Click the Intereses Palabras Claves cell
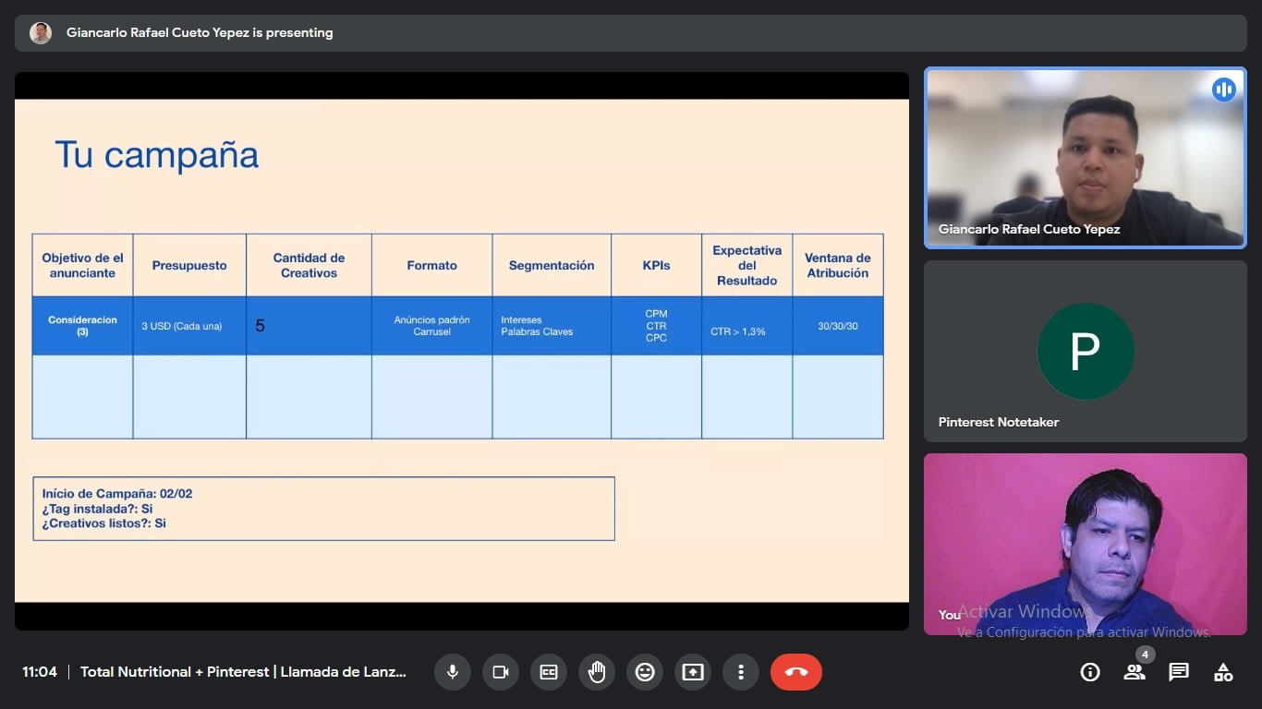Viewport: 1262px width, 709px height. 552,326
